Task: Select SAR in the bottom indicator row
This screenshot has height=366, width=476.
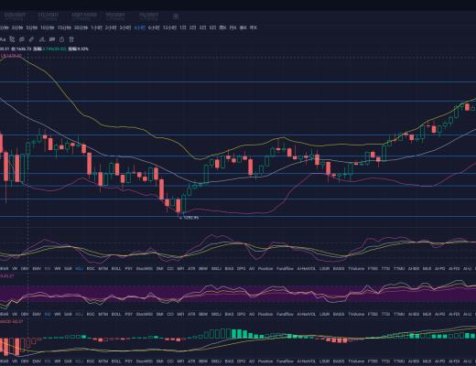Action: [68, 361]
